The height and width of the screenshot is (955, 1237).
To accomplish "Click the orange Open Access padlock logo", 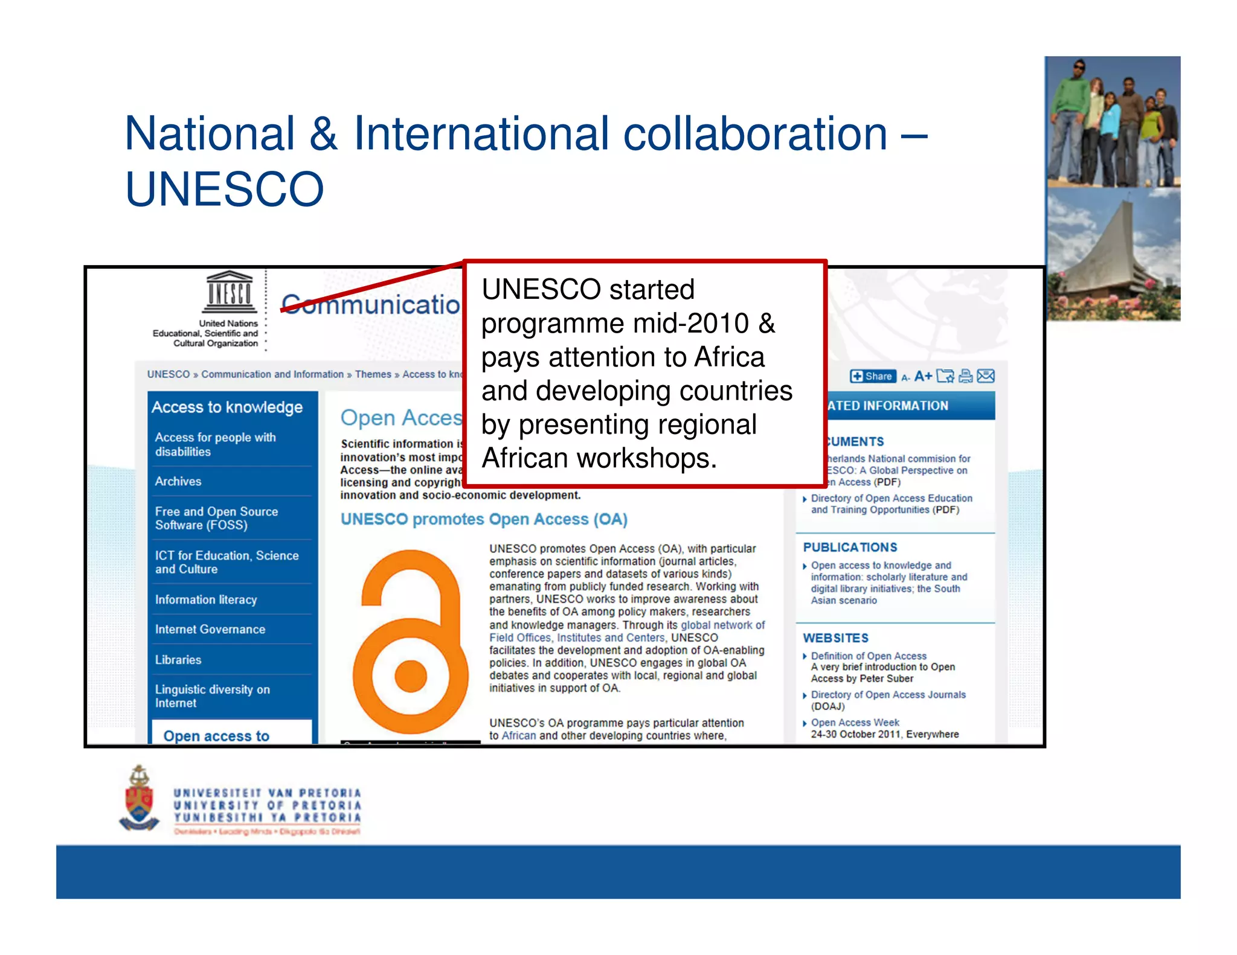I will tap(411, 641).
